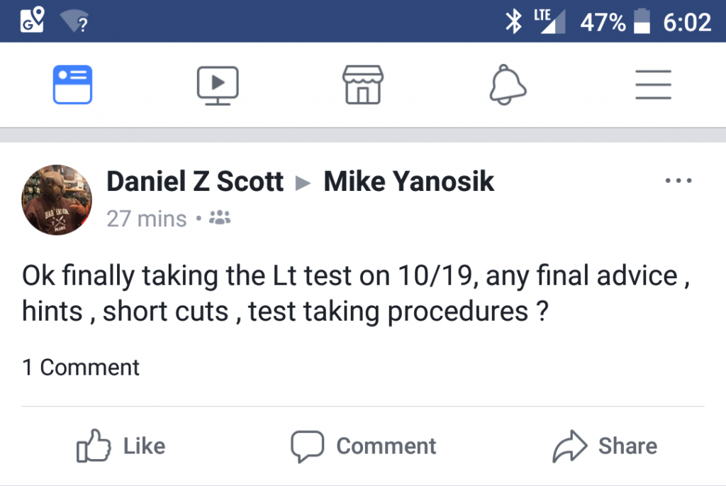Open the News Feed tab icon
The image size is (726, 486).
point(72,85)
